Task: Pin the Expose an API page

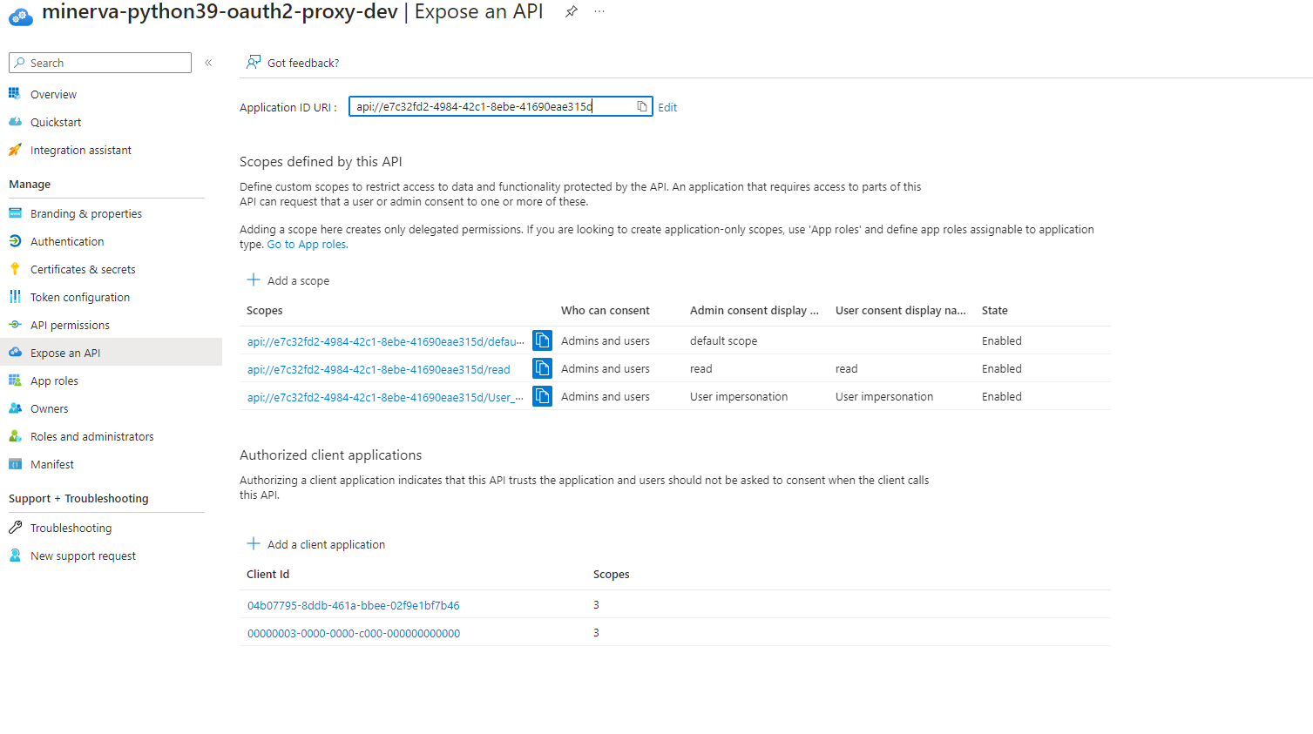Action: click(x=571, y=11)
